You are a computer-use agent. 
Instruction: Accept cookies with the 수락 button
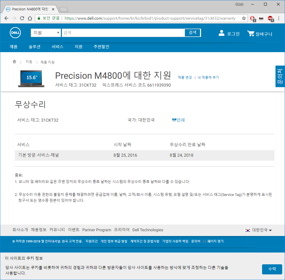pos(272,269)
